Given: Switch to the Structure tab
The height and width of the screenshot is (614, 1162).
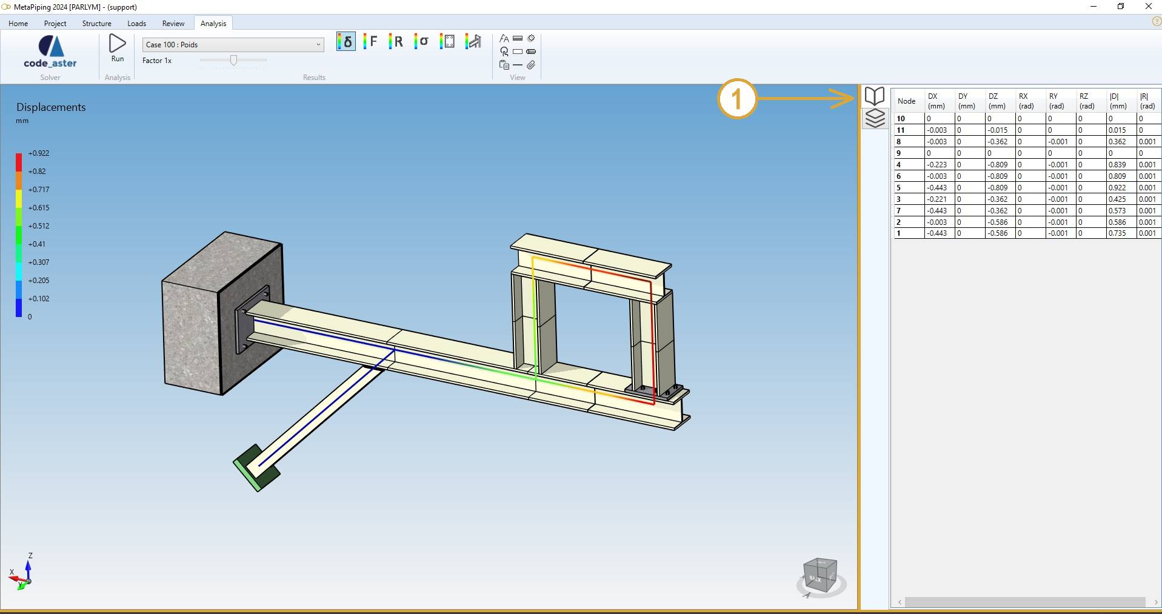Looking at the screenshot, I should pos(97,23).
